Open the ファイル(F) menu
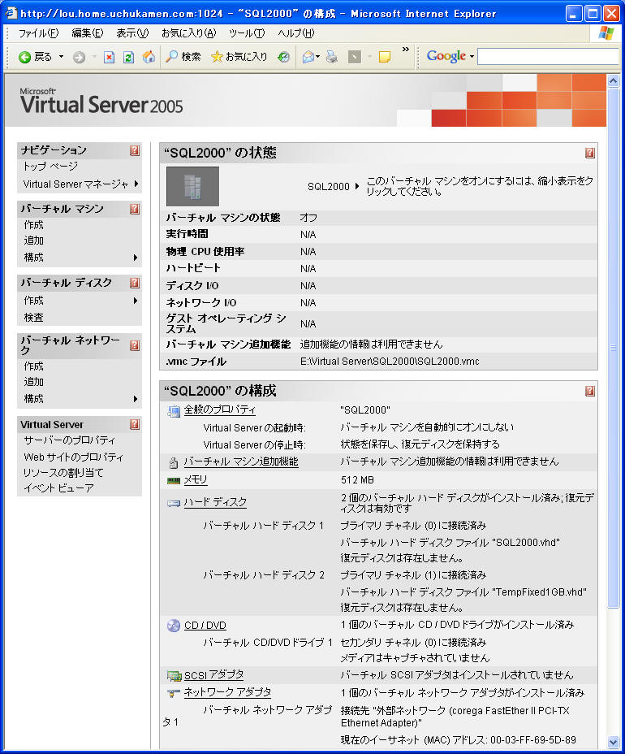 pos(38,33)
